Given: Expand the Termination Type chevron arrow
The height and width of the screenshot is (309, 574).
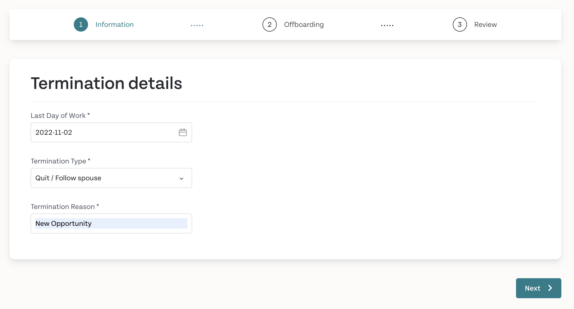Looking at the screenshot, I should tap(181, 178).
